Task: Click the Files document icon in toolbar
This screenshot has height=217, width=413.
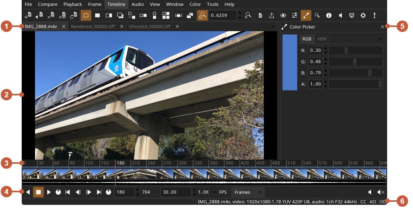Action: (x=260, y=16)
